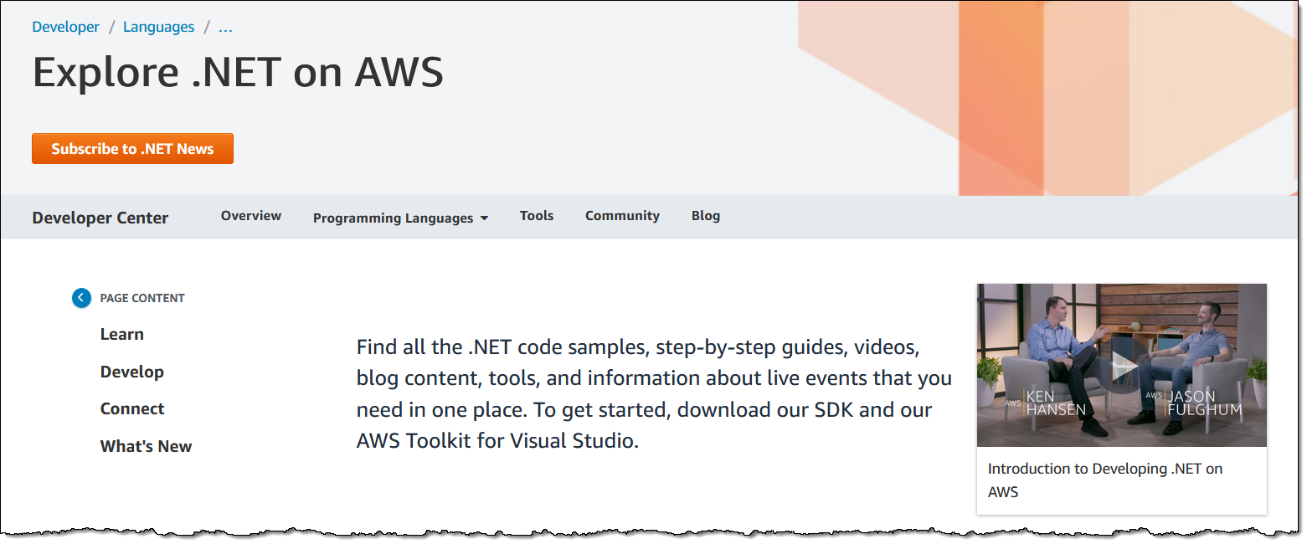Screen dimensions: 1307x544
Task: Jump to the Learn section
Action: click(122, 334)
